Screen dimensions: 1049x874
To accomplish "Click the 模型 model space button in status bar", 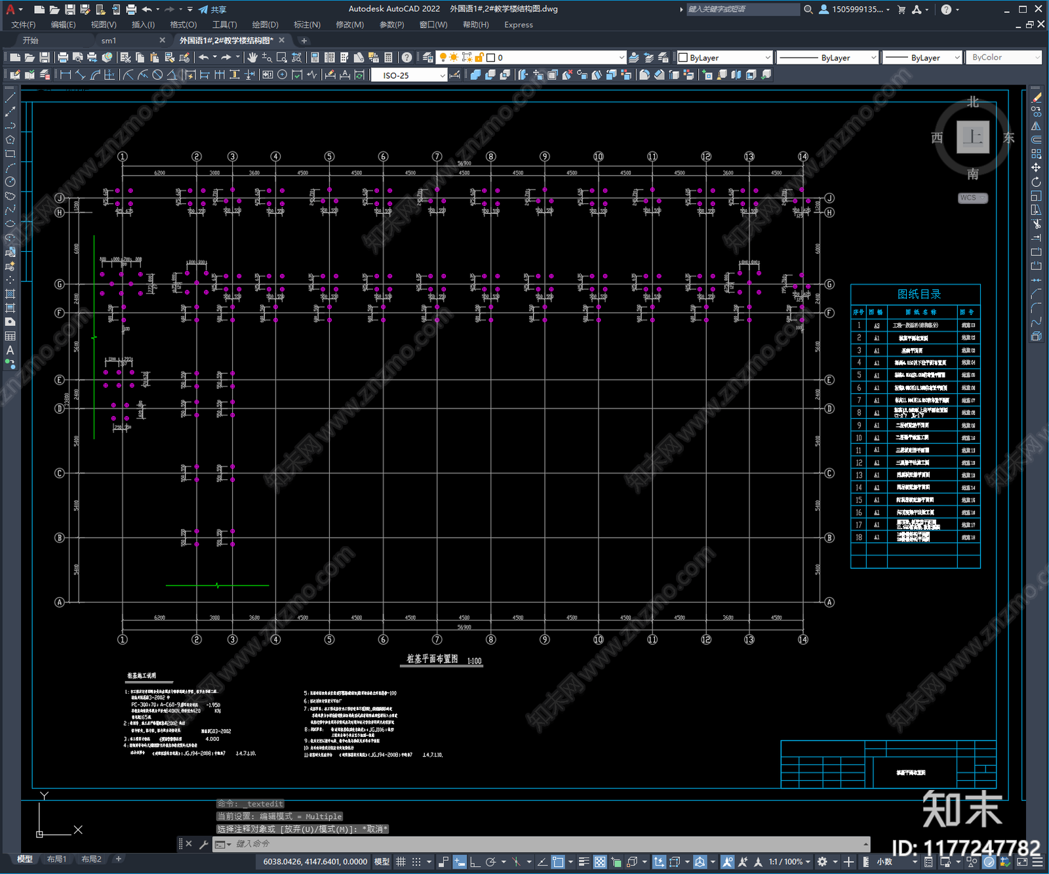I will click(382, 862).
